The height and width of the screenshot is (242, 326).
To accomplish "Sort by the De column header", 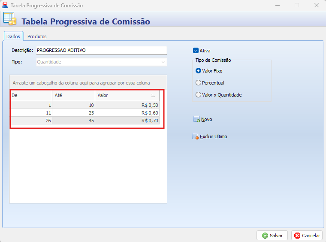I will pos(31,95).
